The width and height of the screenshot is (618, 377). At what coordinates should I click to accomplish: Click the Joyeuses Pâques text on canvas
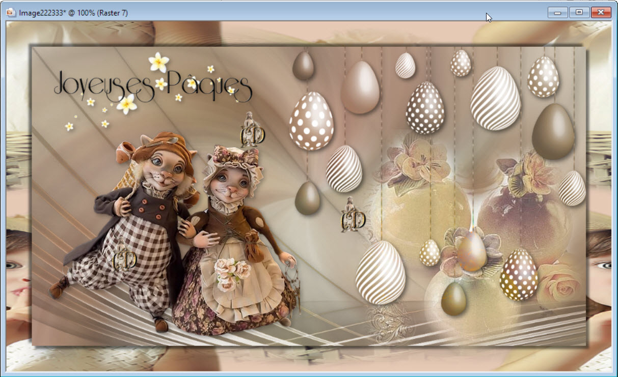(x=153, y=86)
